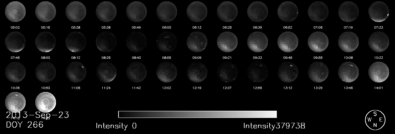Select the polar image above 07:33

pos(379,11)
